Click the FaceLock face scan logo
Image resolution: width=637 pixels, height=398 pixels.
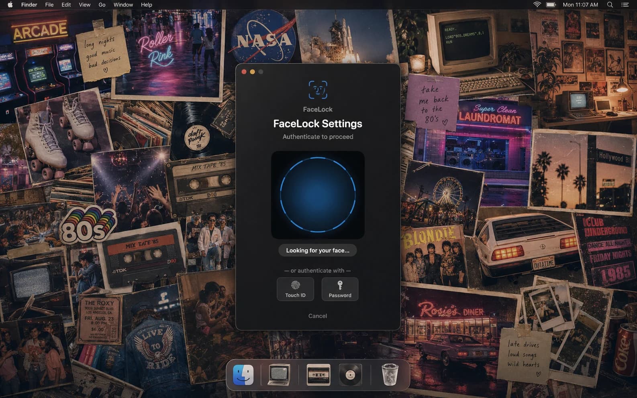[x=318, y=90]
